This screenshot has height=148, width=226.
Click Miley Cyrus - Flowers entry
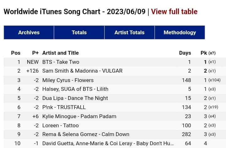point(68,80)
